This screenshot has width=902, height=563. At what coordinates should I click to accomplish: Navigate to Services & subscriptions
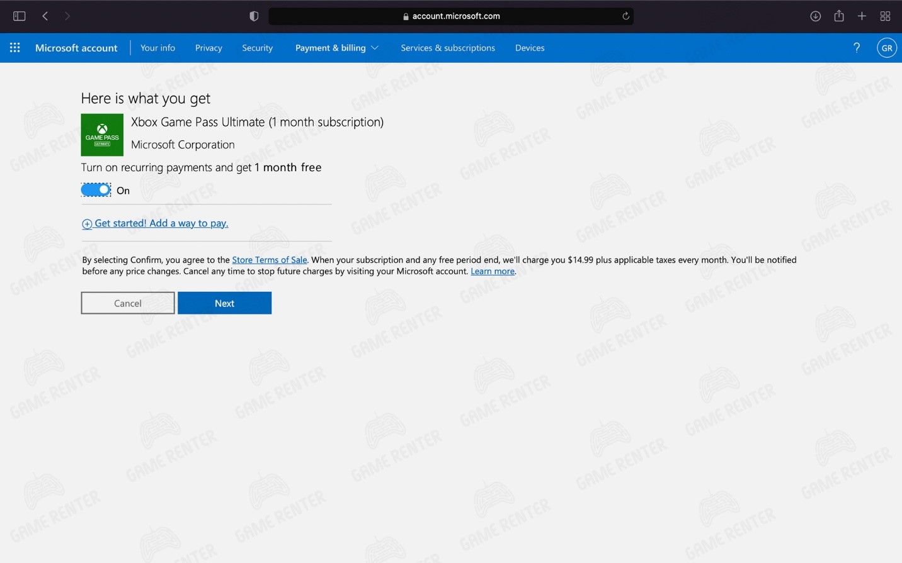tap(448, 48)
